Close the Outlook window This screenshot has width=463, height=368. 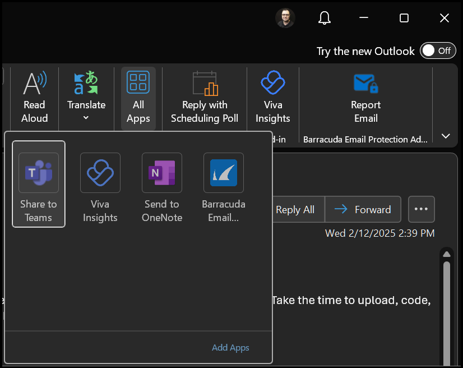[x=444, y=18]
